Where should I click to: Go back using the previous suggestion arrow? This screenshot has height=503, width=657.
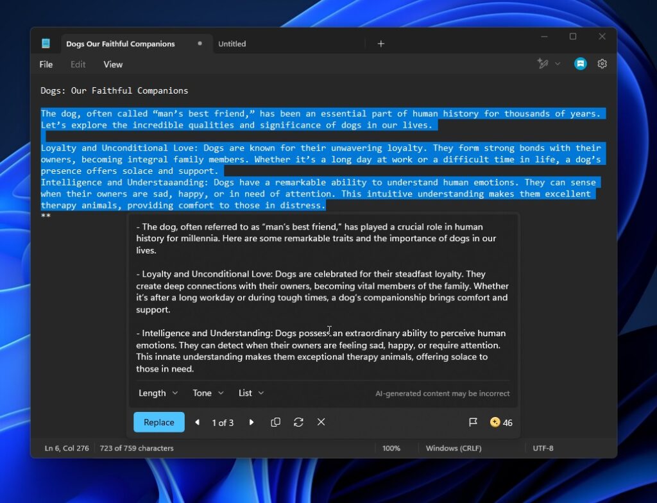click(x=197, y=422)
